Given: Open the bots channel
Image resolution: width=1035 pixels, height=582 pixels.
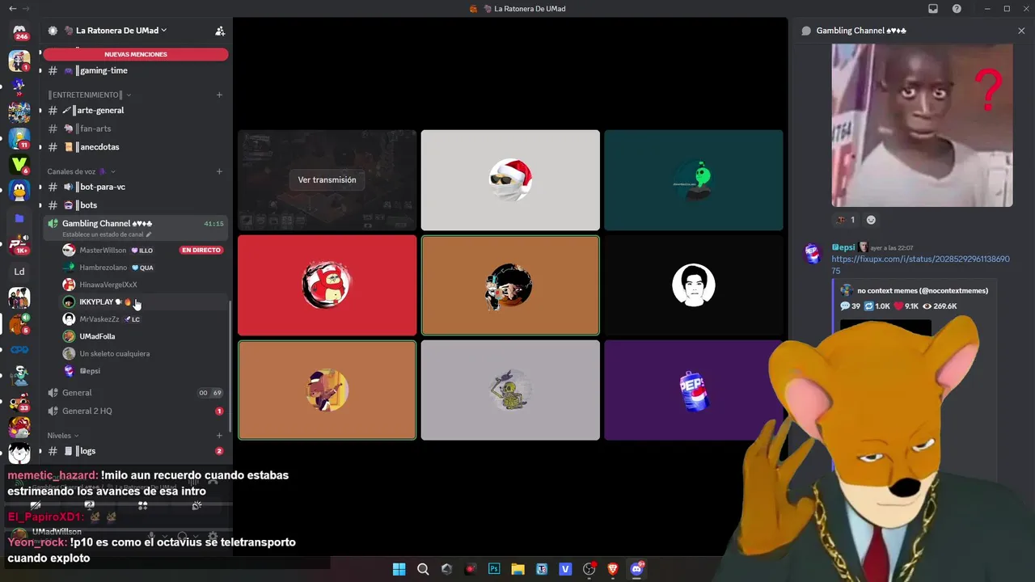Looking at the screenshot, I should pyautogui.click(x=136, y=205).
